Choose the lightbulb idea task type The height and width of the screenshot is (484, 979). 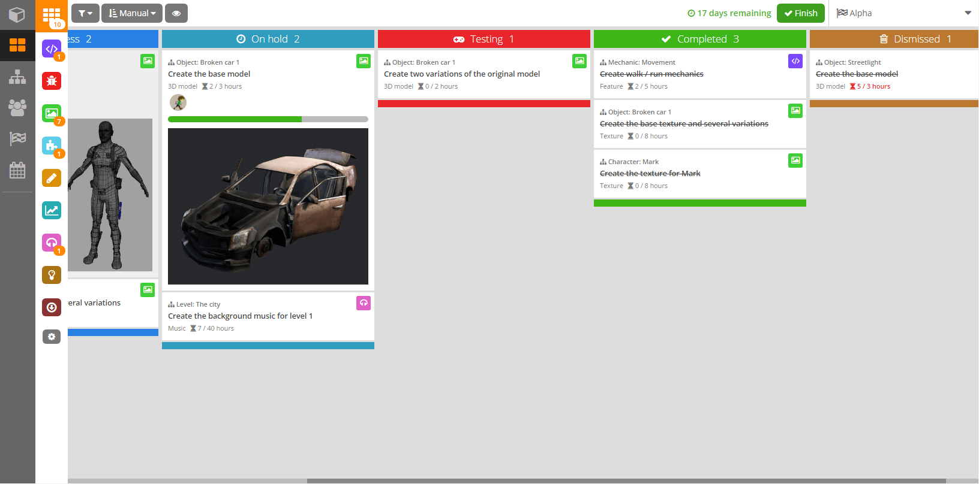(52, 275)
